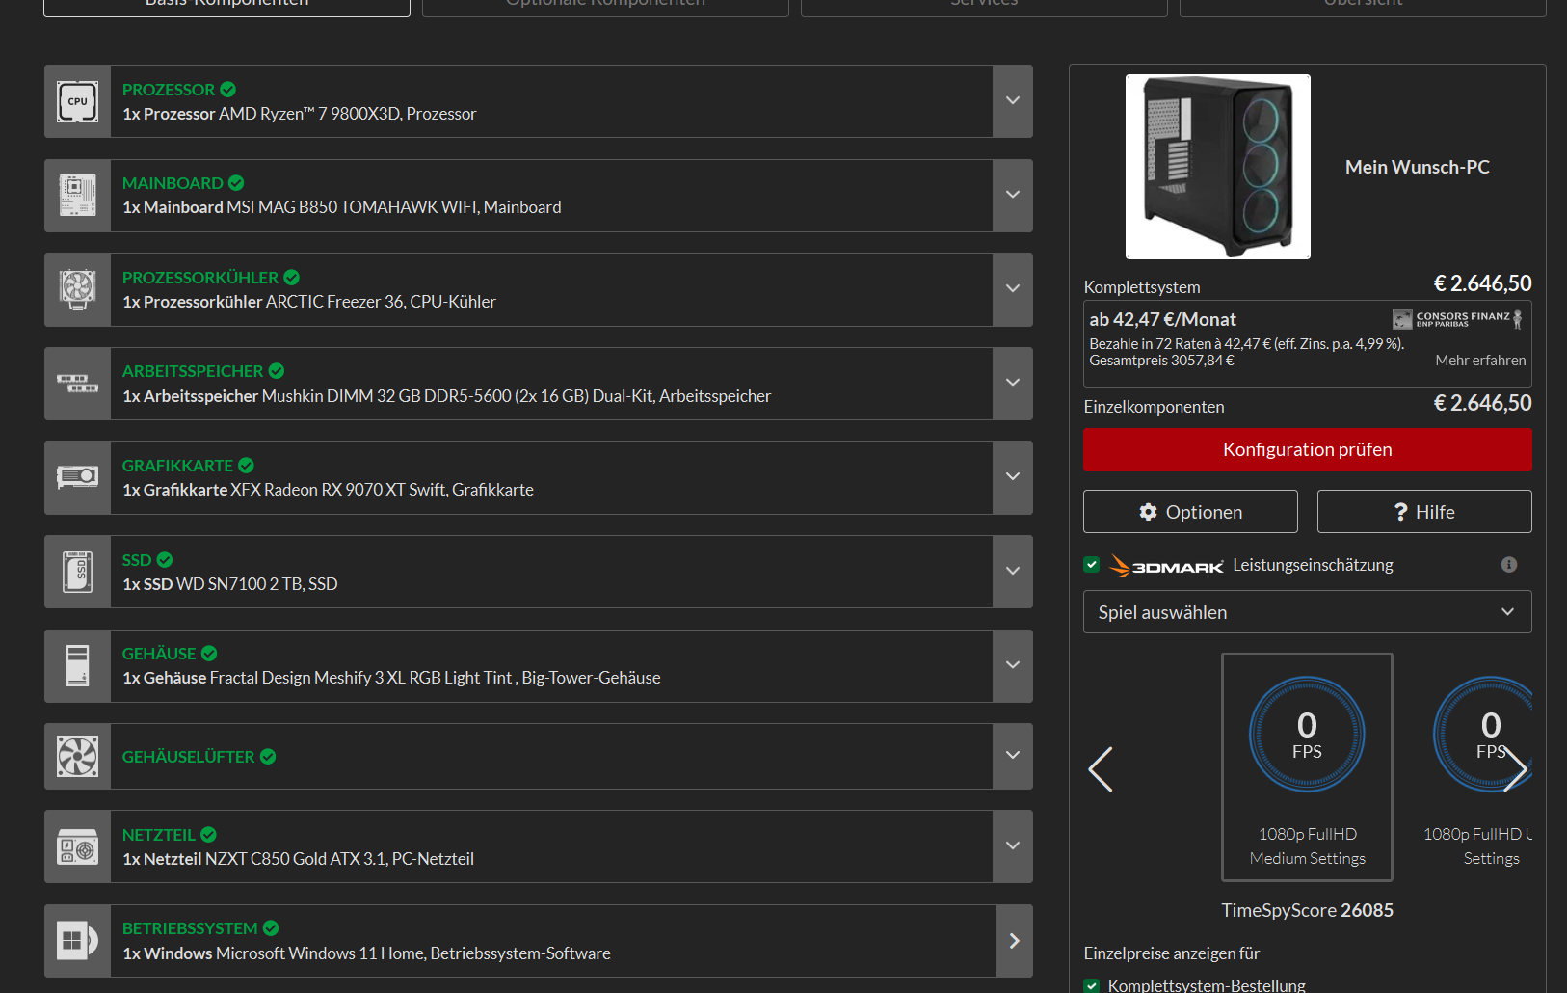Click the RAM Arbeitsspeicher icon
Screen dimensions: 1567x993
point(77,384)
